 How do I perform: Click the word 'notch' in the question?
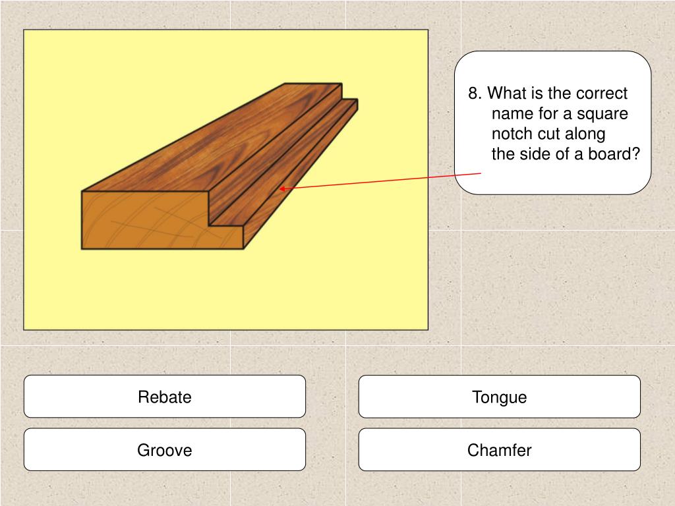pyautogui.click(x=512, y=134)
